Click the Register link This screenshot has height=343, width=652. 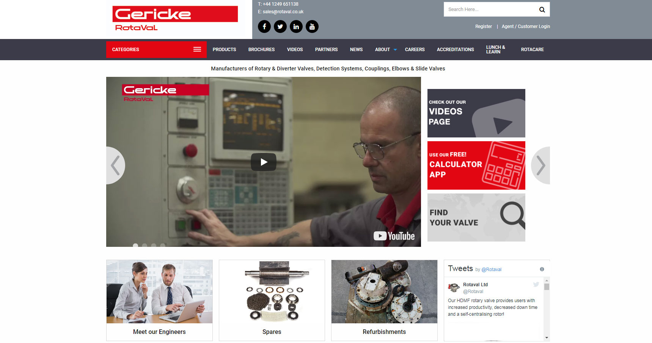click(483, 27)
